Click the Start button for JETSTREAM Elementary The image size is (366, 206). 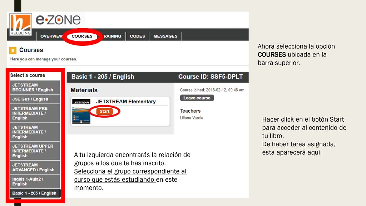(x=105, y=112)
